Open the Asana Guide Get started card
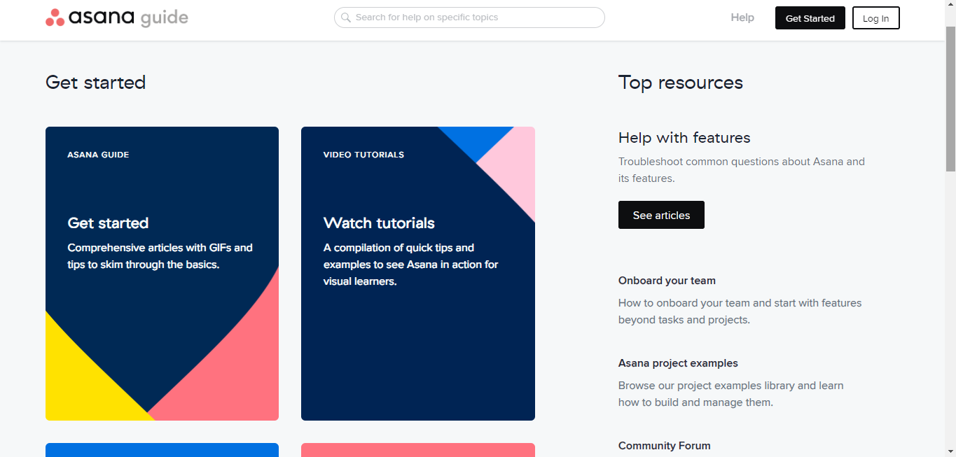Screen dimensions: 956x457 click(x=162, y=274)
